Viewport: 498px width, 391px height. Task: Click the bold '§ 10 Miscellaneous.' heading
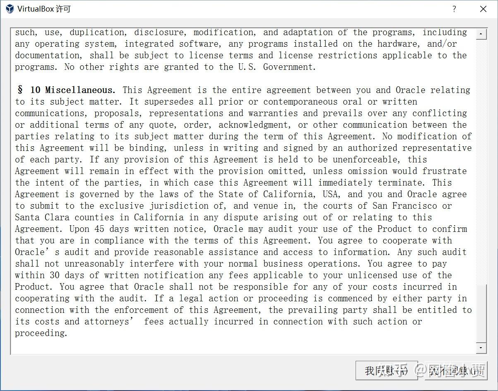[66, 90]
